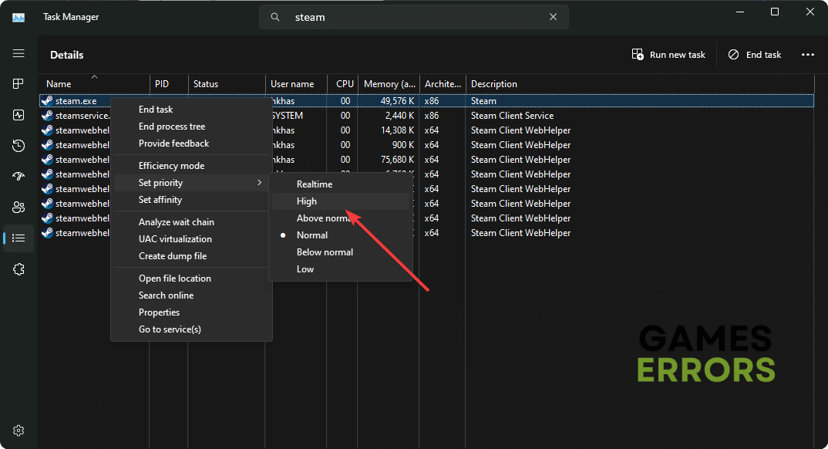This screenshot has width=828, height=449.
Task: Choose Realtime priority level
Action: [x=315, y=184]
